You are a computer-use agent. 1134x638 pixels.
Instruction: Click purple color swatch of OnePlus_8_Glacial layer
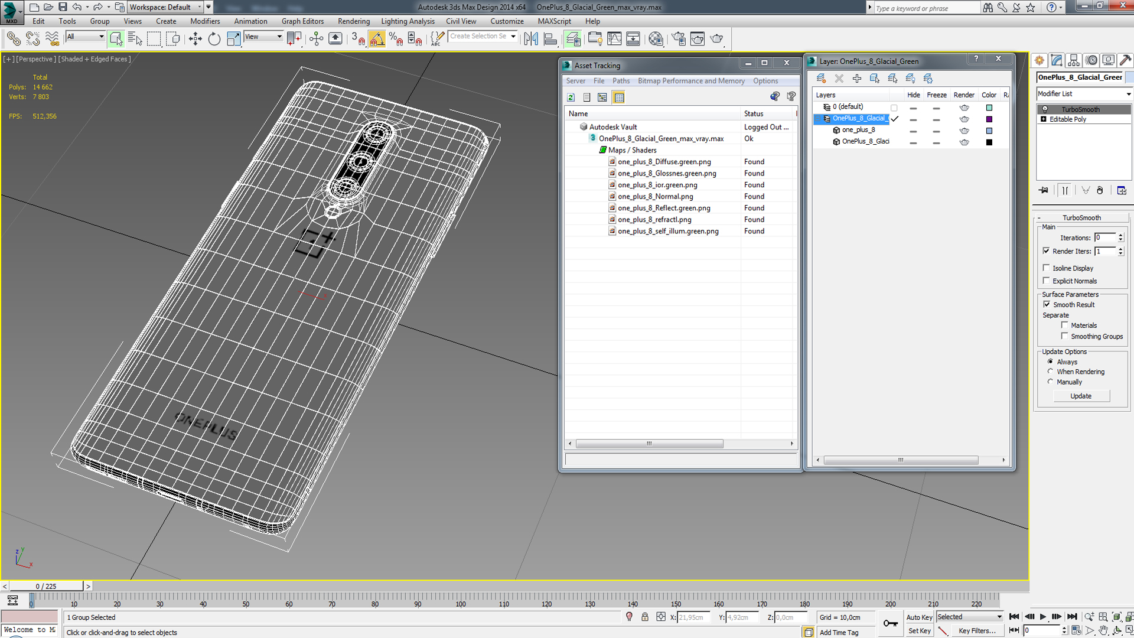pos(989,119)
